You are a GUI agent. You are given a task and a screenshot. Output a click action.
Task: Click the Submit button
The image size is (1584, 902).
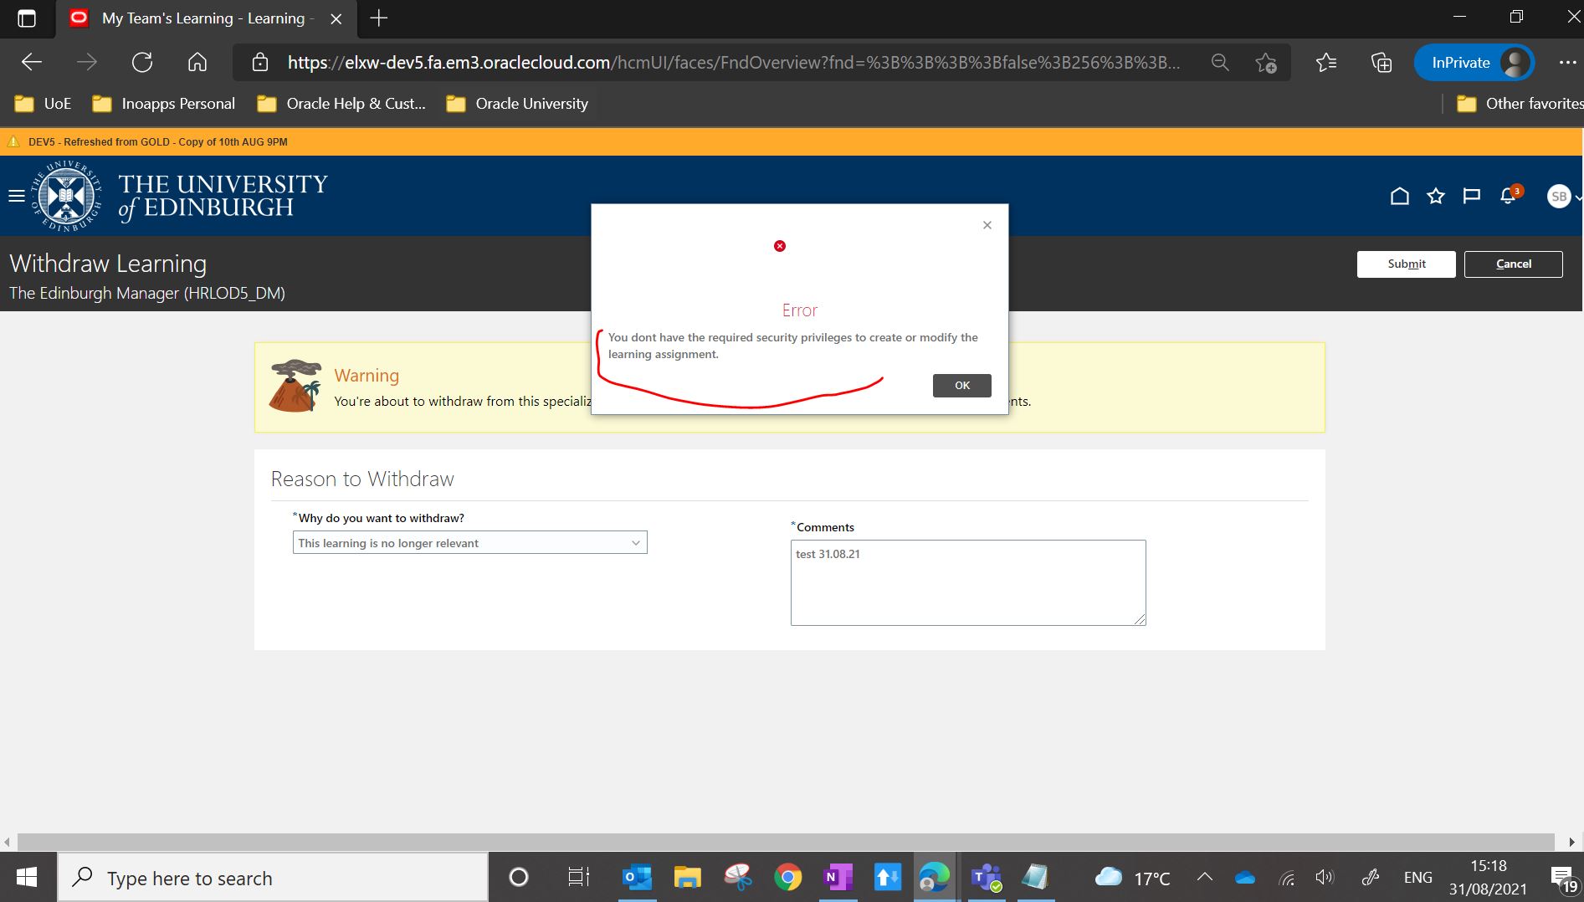pyautogui.click(x=1406, y=264)
